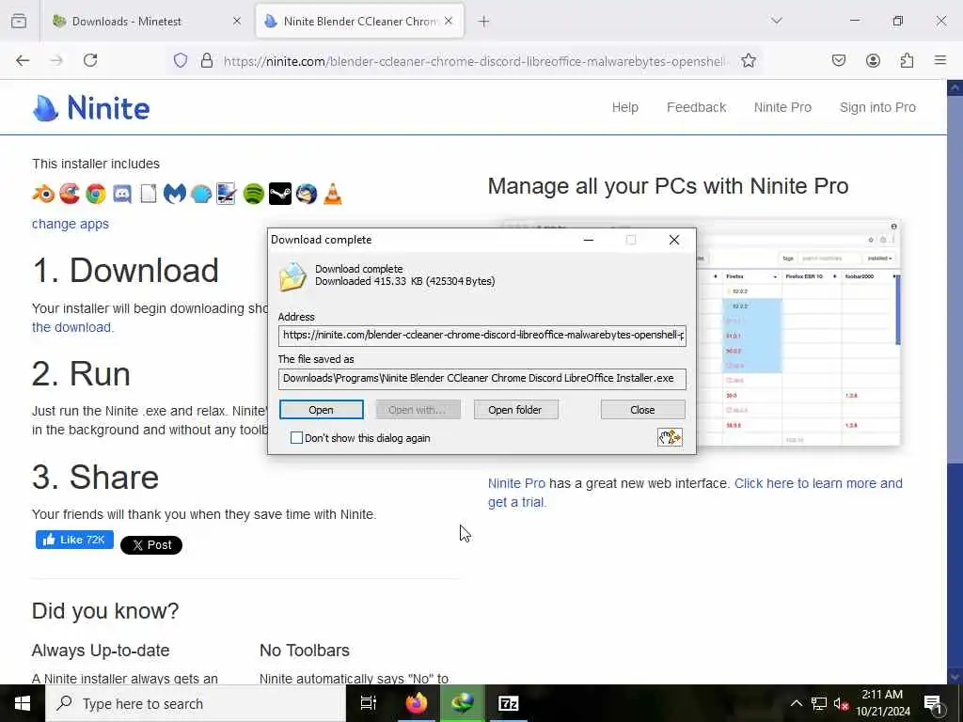Open Firefox application hamburger menu
The height and width of the screenshot is (722, 963).
coord(940,60)
